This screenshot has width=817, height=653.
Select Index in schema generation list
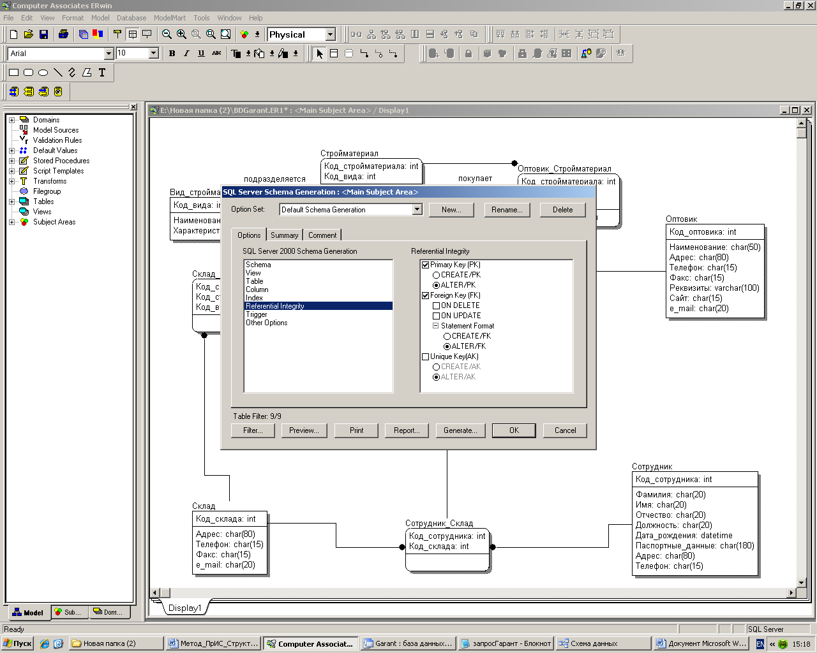coord(254,298)
